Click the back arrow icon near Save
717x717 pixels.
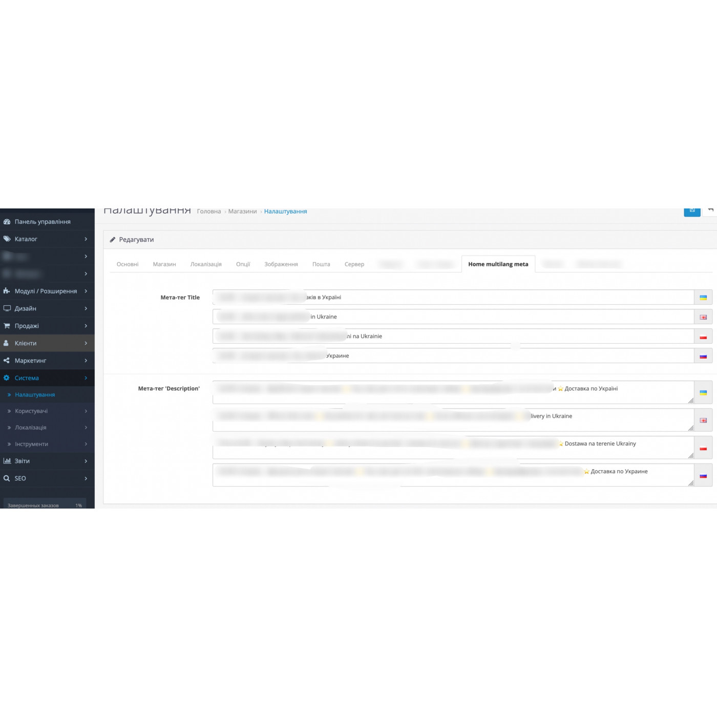pyautogui.click(x=711, y=210)
